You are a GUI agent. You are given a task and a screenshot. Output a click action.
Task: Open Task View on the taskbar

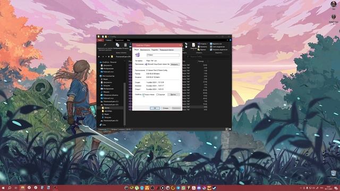pyautogui.click(x=16, y=188)
